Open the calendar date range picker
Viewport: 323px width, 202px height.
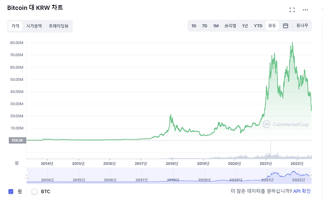286,25
